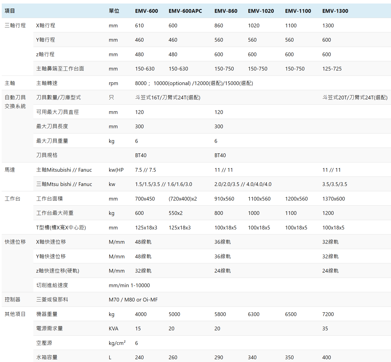This screenshot has height=362, width=391.
Task: Click the 700x450 table size cell
Action: coord(145,199)
